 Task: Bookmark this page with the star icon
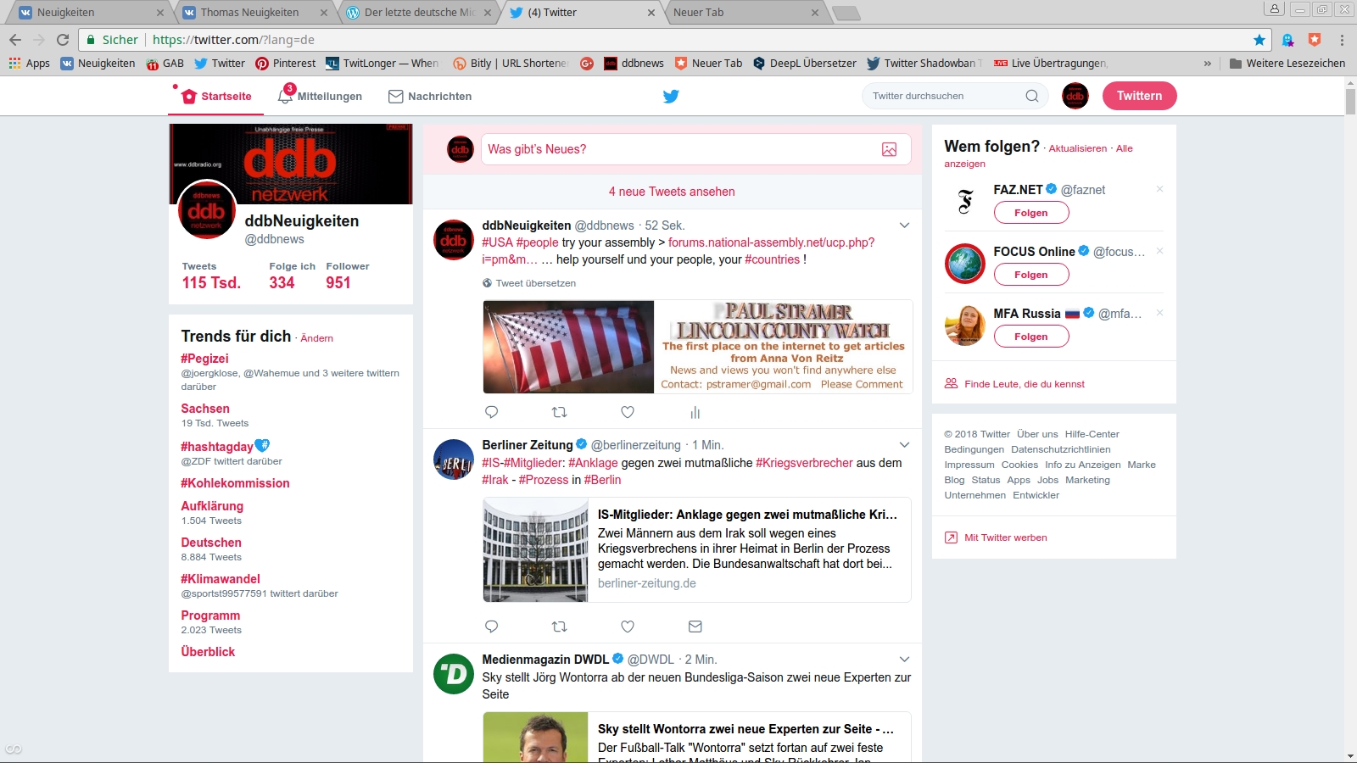pos(1259,40)
